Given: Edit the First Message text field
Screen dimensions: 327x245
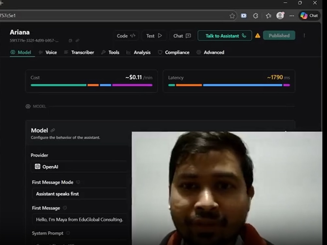Looking at the screenshot, I should pos(79,220).
